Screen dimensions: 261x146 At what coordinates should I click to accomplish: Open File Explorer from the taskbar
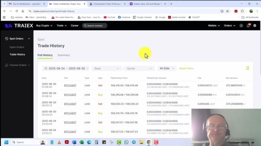(x=141, y=142)
